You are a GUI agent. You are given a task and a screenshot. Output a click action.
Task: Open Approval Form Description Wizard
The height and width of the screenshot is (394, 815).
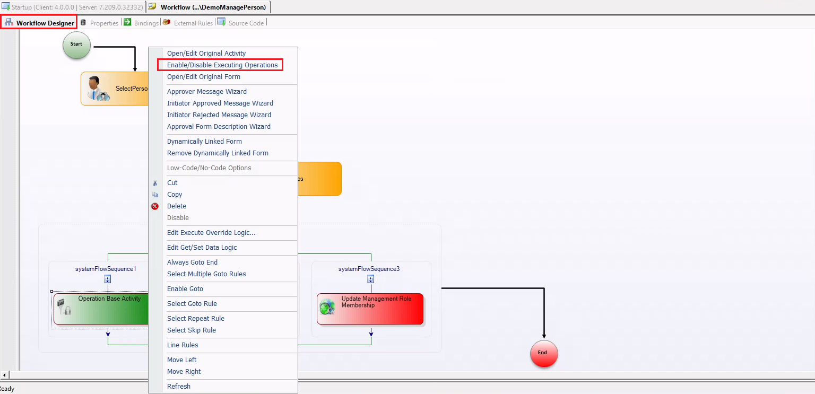tap(219, 127)
